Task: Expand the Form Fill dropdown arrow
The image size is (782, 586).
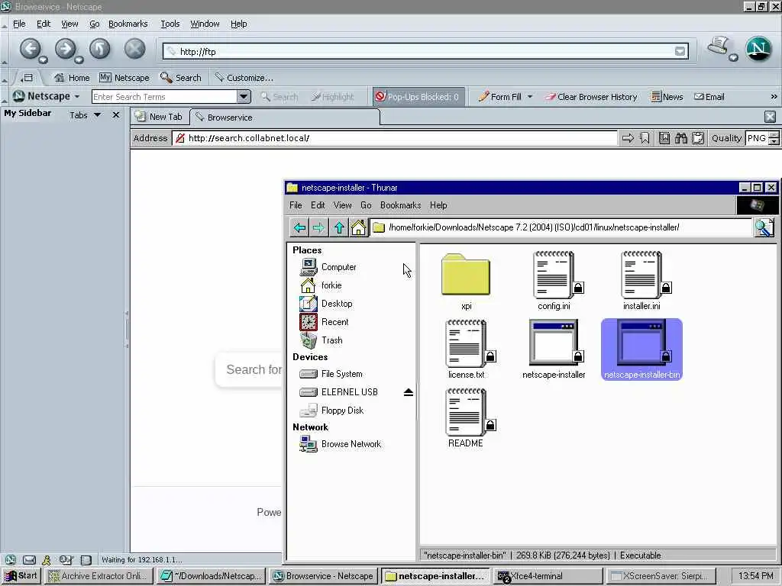Action: [x=530, y=97]
